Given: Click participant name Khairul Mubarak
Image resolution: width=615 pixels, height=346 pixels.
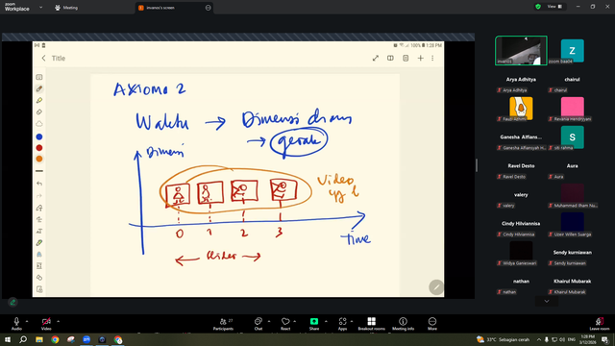Looking at the screenshot, I should (x=573, y=282).
